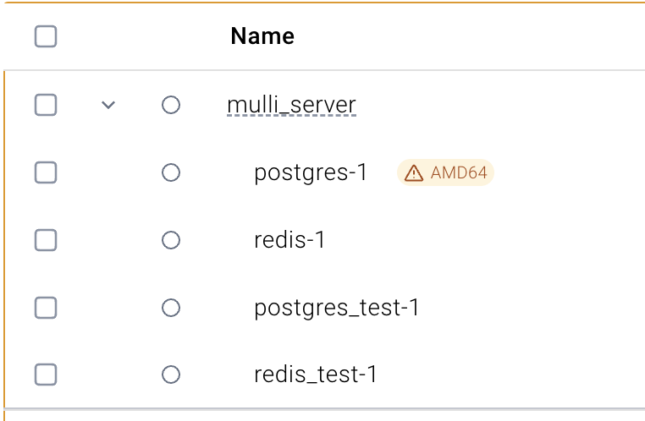Click the AMD64 architecture warning badge
645x421 pixels.
[x=445, y=172]
